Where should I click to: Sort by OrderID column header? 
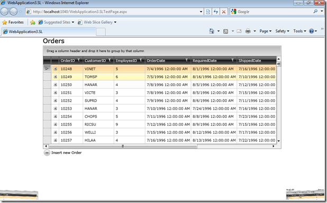pos(68,61)
